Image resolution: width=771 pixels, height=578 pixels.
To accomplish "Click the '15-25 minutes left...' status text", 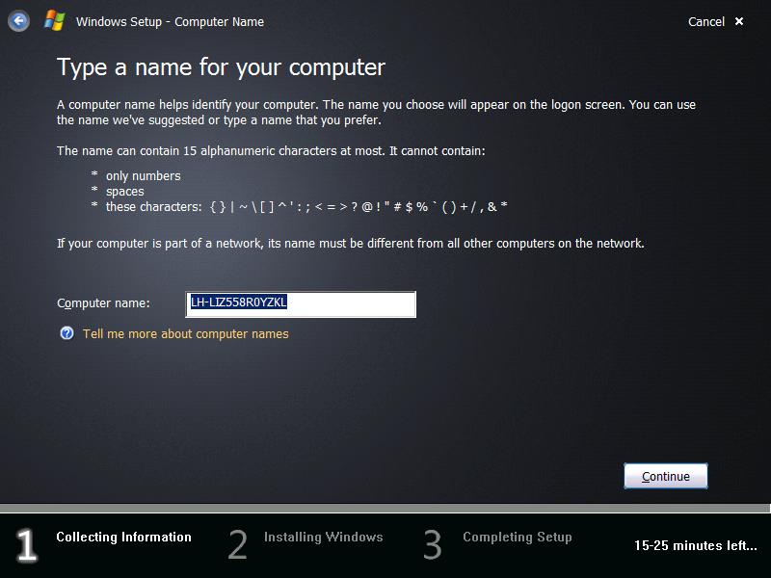I will (x=695, y=545).
